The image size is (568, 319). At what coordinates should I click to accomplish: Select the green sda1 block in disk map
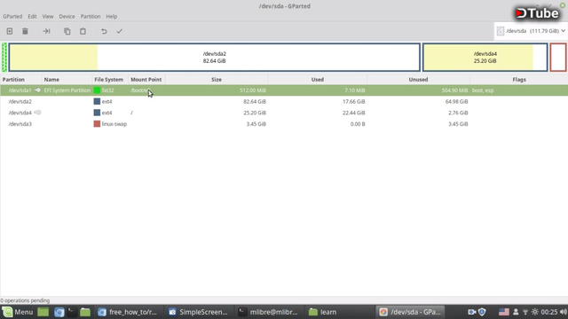pos(4,57)
